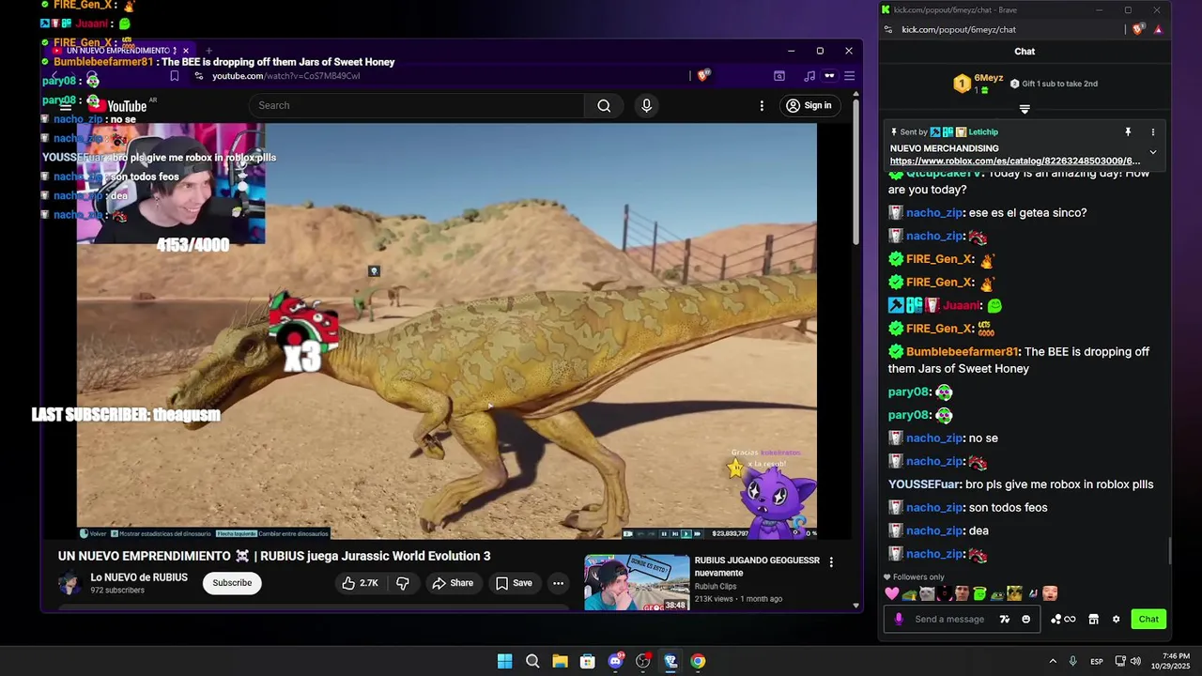Insert the pink heart emote
This screenshot has width=1202, height=676.
pyautogui.click(x=892, y=593)
